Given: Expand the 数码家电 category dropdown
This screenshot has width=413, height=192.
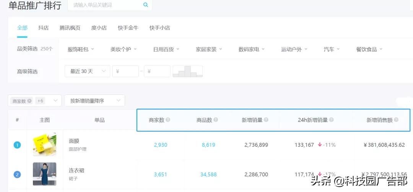Looking at the screenshot, I should 252,49.
